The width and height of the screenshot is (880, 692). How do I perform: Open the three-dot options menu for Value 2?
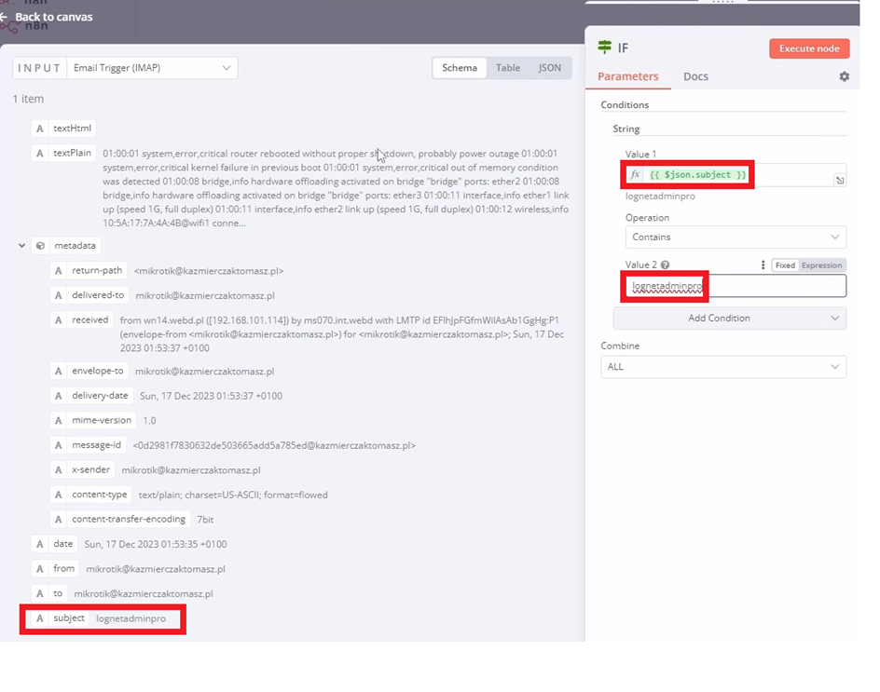[x=763, y=265]
